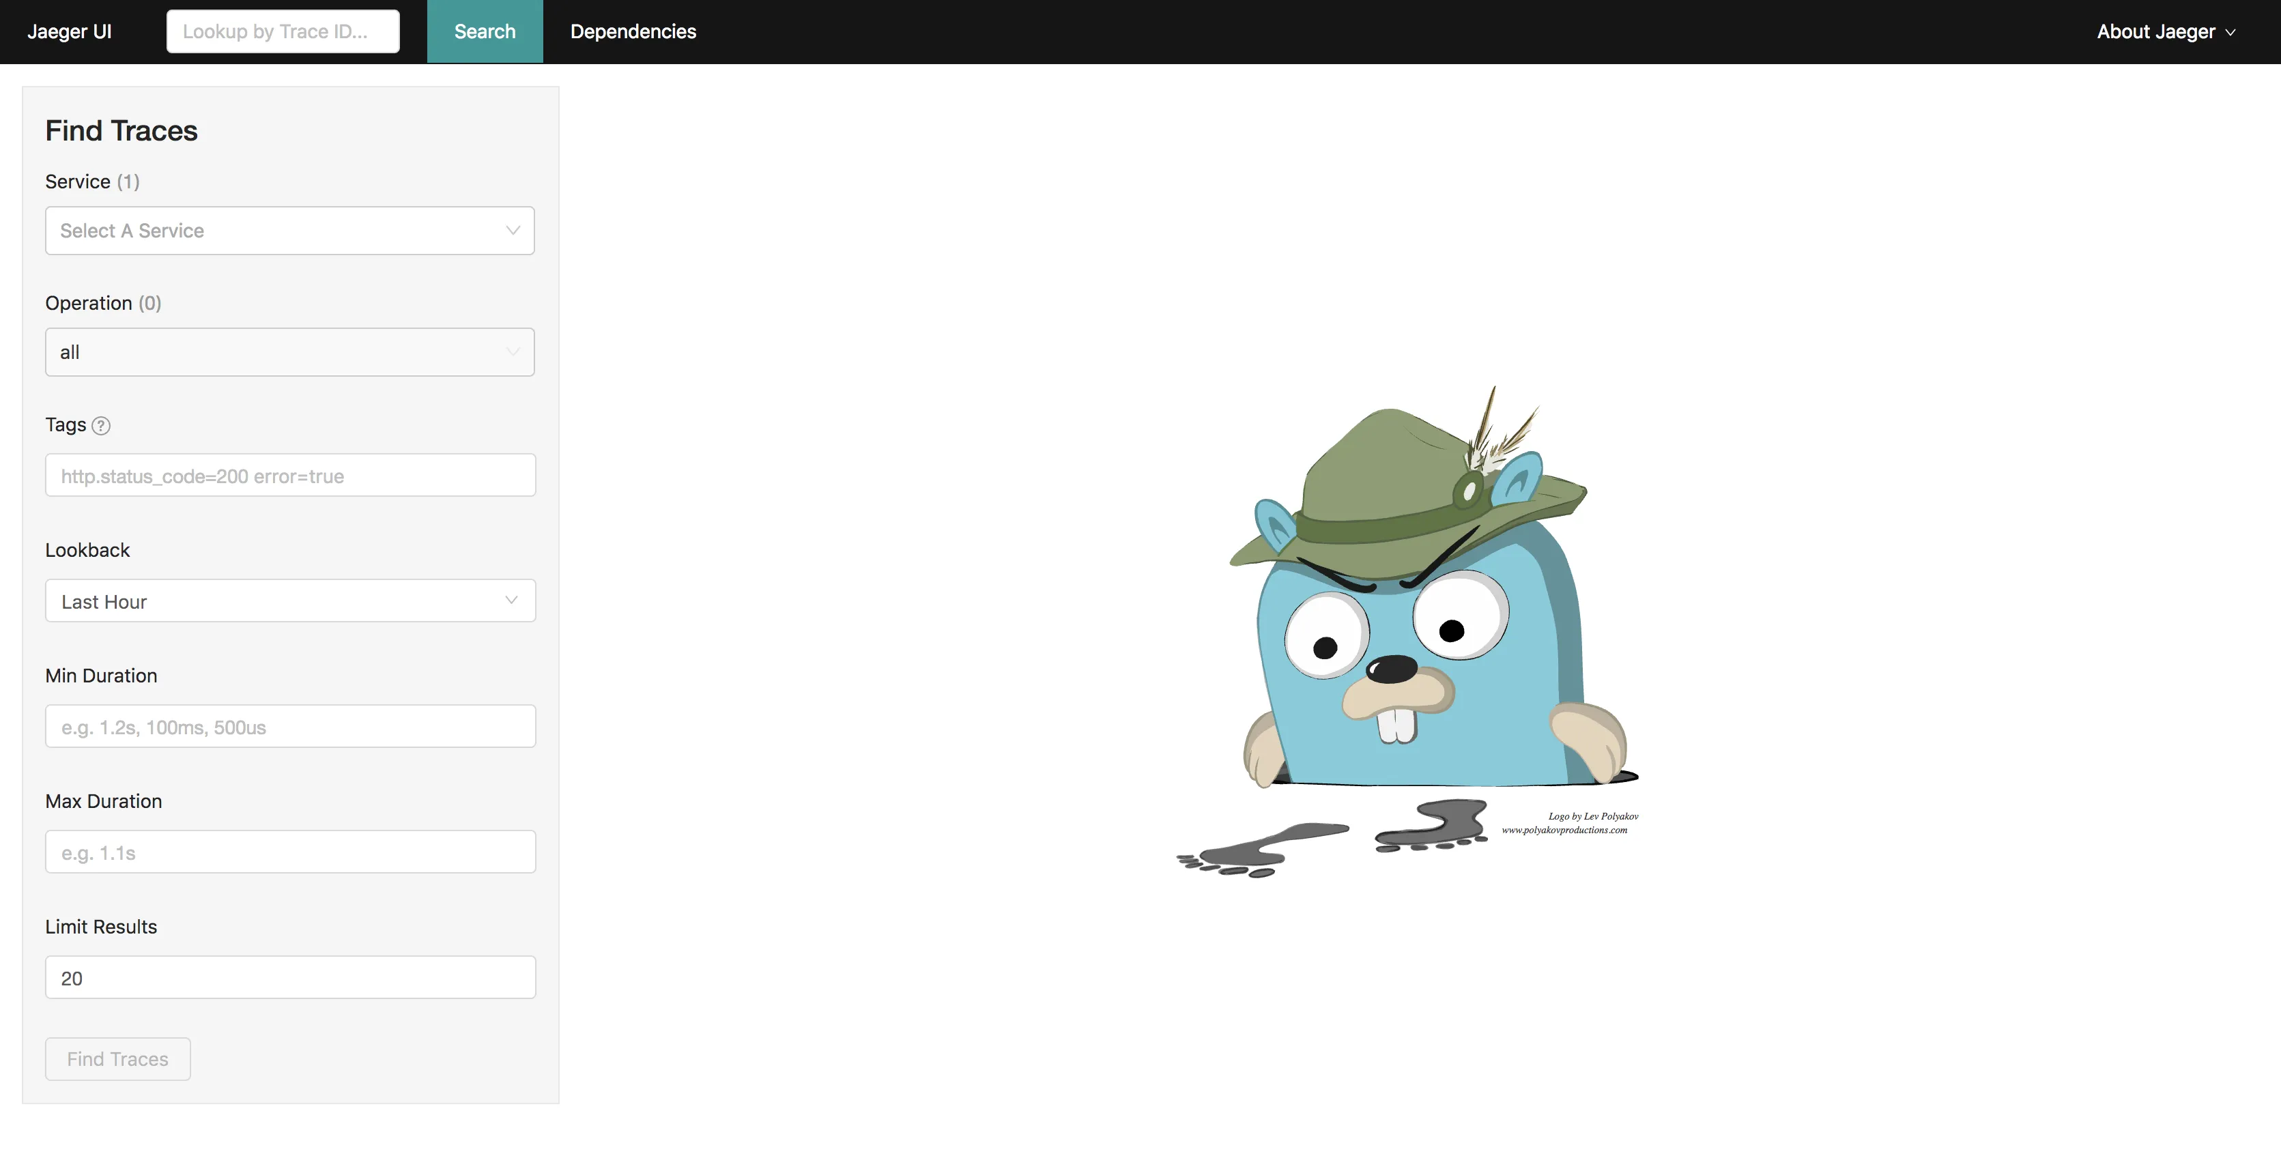Select the Search tab
The image size is (2281, 1156).
click(485, 32)
